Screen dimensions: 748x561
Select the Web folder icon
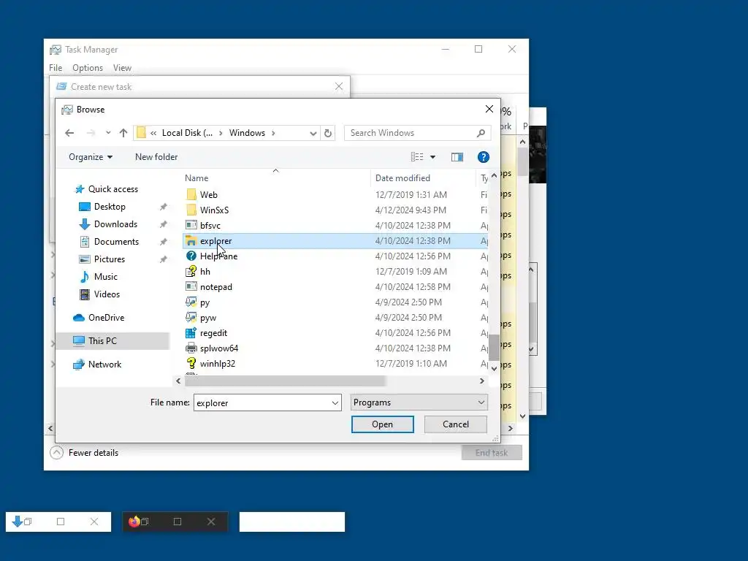(x=191, y=194)
